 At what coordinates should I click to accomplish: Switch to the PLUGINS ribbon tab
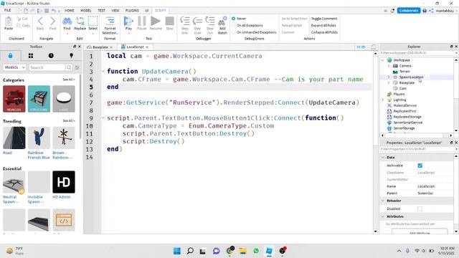coord(132,10)
